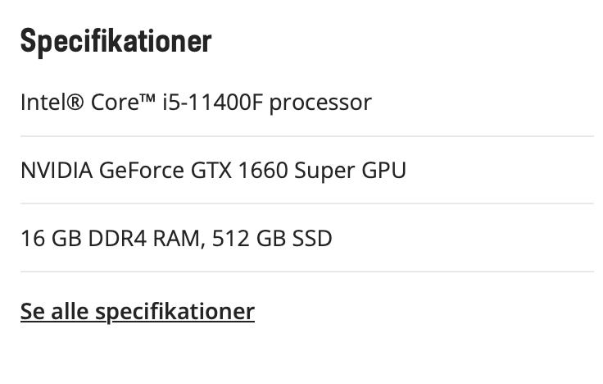
Task: Click the word 'GeForce'
Action: (x=142, y=171)
